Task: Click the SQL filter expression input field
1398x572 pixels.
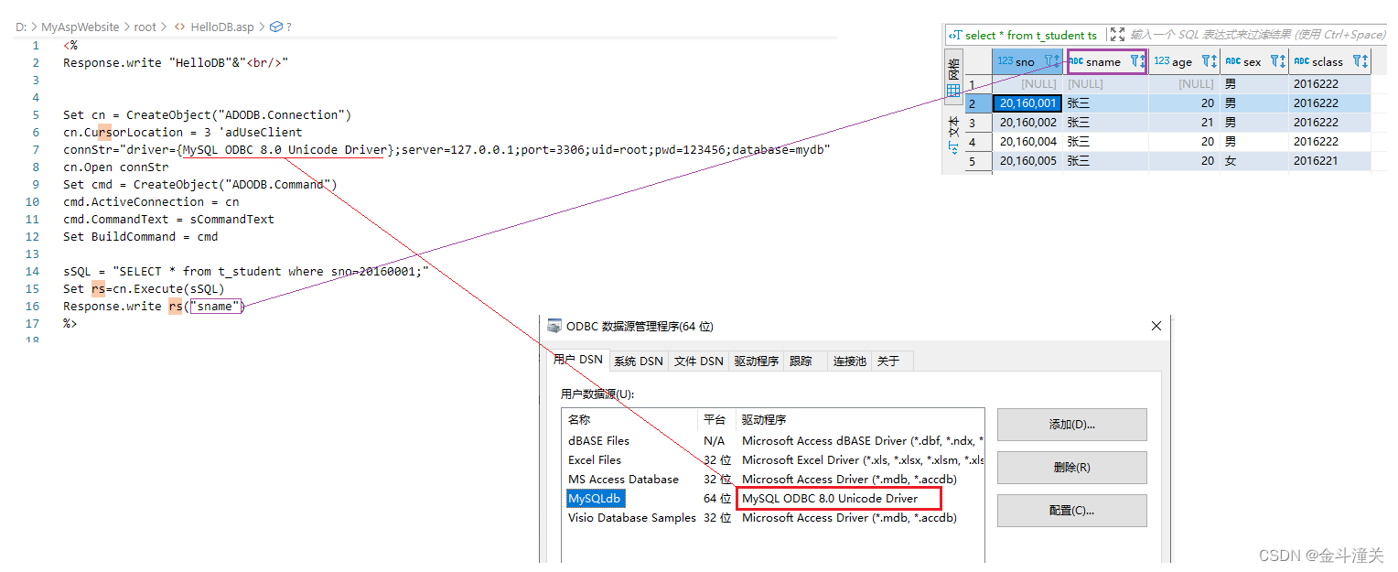Action: (x=1253, y=35)
